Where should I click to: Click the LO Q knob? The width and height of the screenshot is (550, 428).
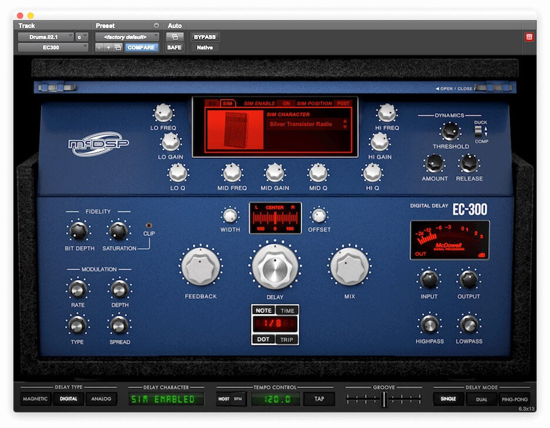[x=178, y=173]
